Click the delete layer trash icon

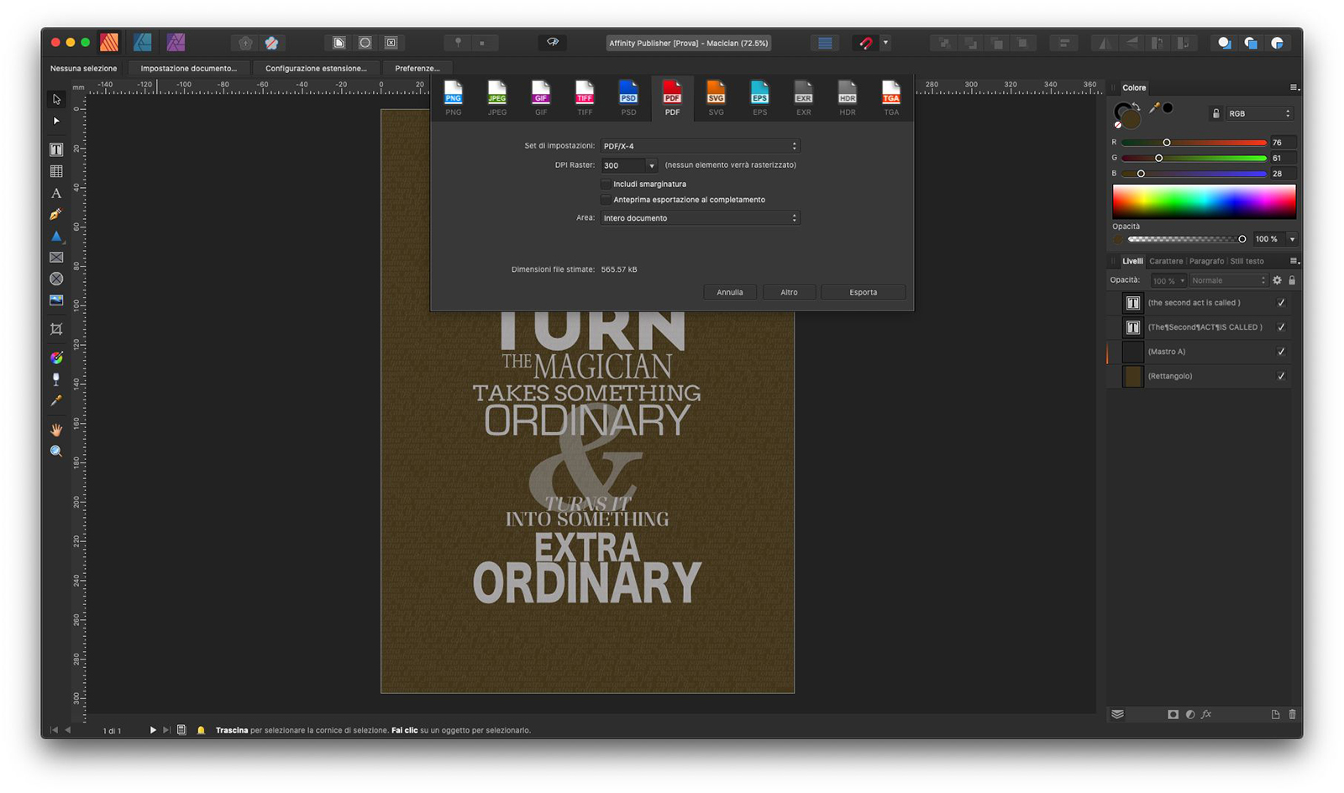click(1292, 714)
